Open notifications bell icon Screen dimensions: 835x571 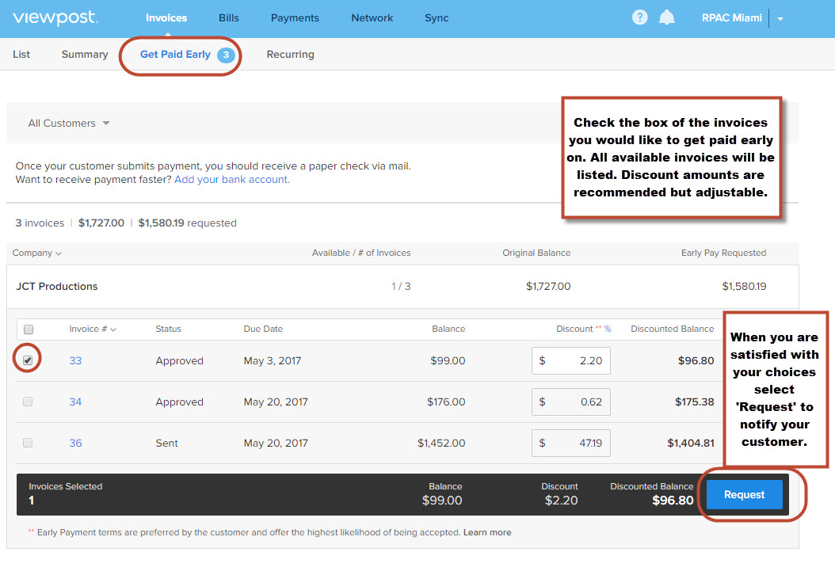point(667,17)
